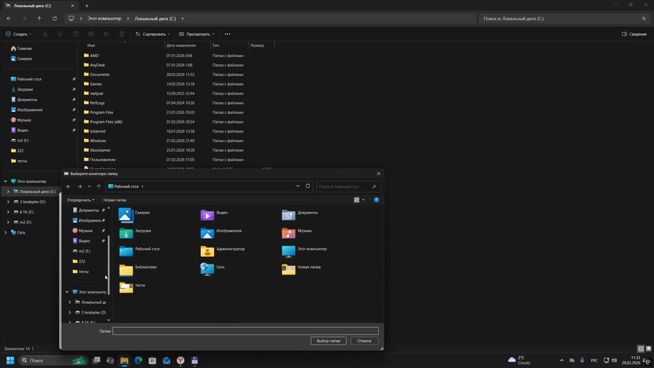Click the dialog search box
Image resolution: width=654 pixels, height=368 pixels.
coord(347,187)
